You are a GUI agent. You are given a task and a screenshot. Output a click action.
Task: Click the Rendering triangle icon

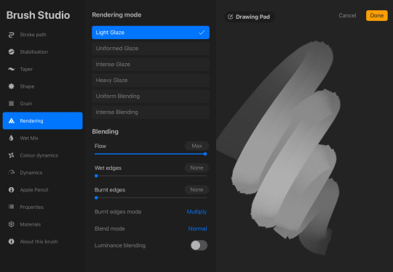click(12, 121)
